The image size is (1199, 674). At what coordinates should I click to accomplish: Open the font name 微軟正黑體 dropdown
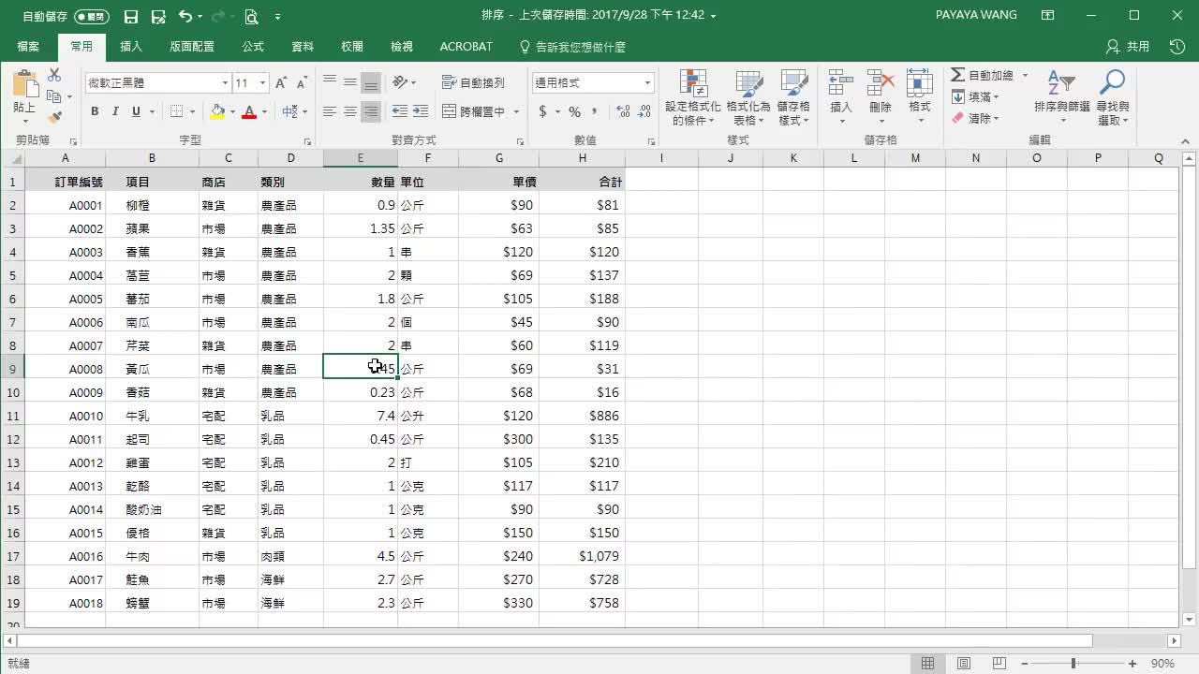click(x=225, y=83)
